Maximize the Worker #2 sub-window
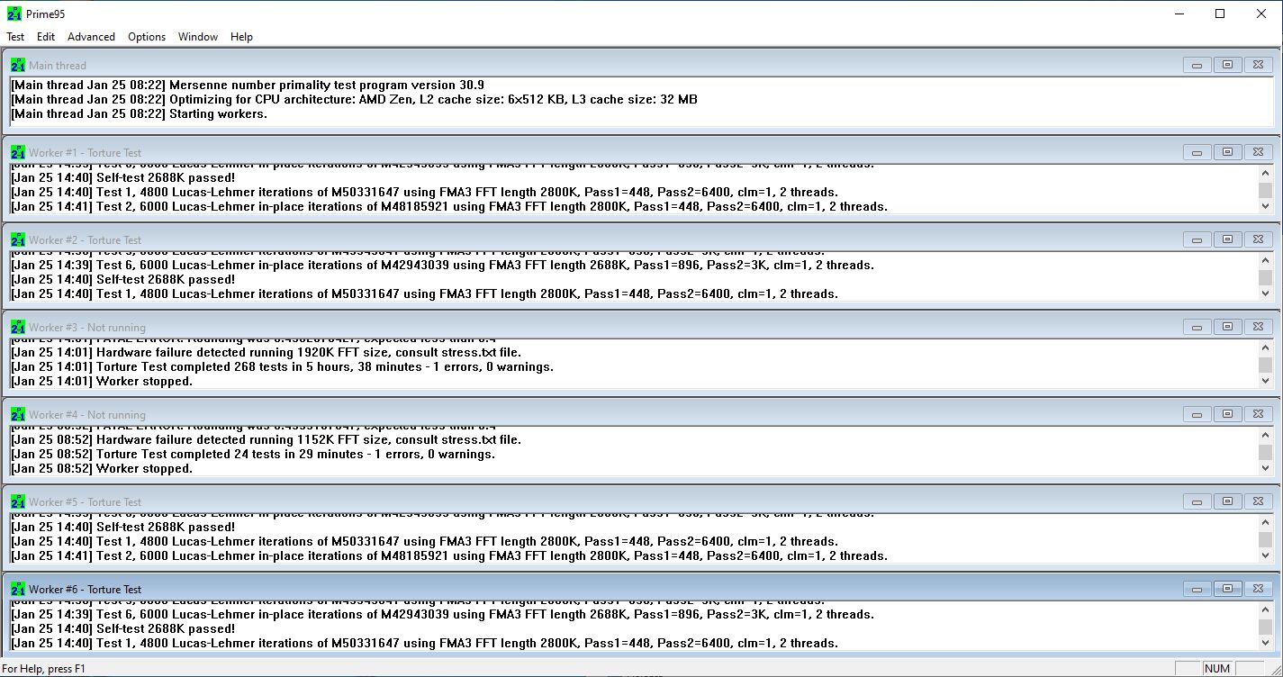Image resolution: width=1283 pixels, height=677 pixels. [1227, 239]
